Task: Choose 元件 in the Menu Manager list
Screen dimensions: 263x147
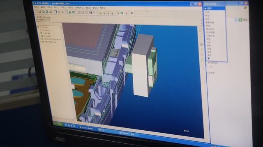Action: coord(208,12)
